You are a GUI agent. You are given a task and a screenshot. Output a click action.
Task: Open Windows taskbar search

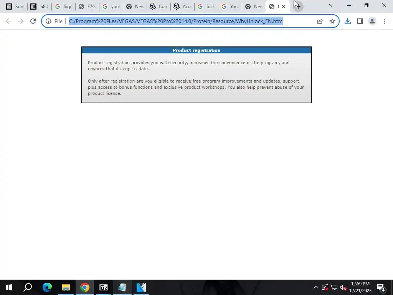[x=28, y=287]
